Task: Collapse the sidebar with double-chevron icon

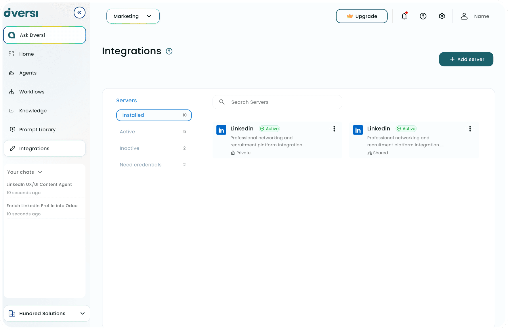Action: [79, 13]
